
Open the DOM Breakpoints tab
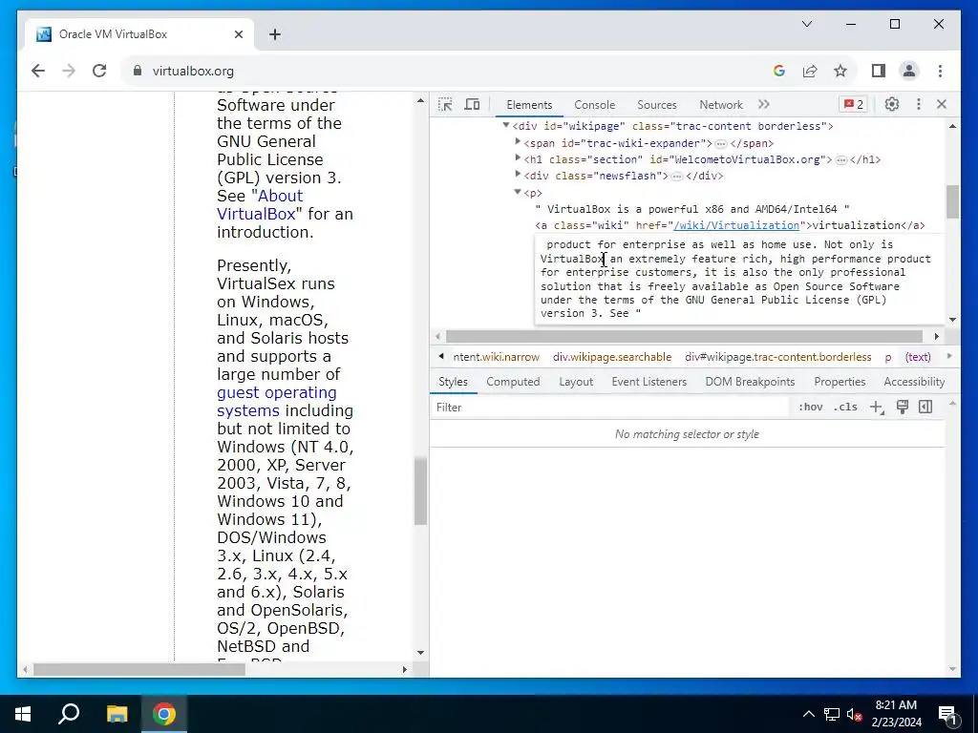pyautogui.click(x=750, y=382)
